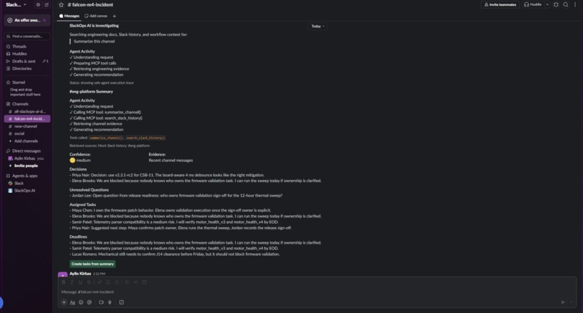Record an audio clip with microphone
Screen dimensions: 583x313
click(110, 302)
